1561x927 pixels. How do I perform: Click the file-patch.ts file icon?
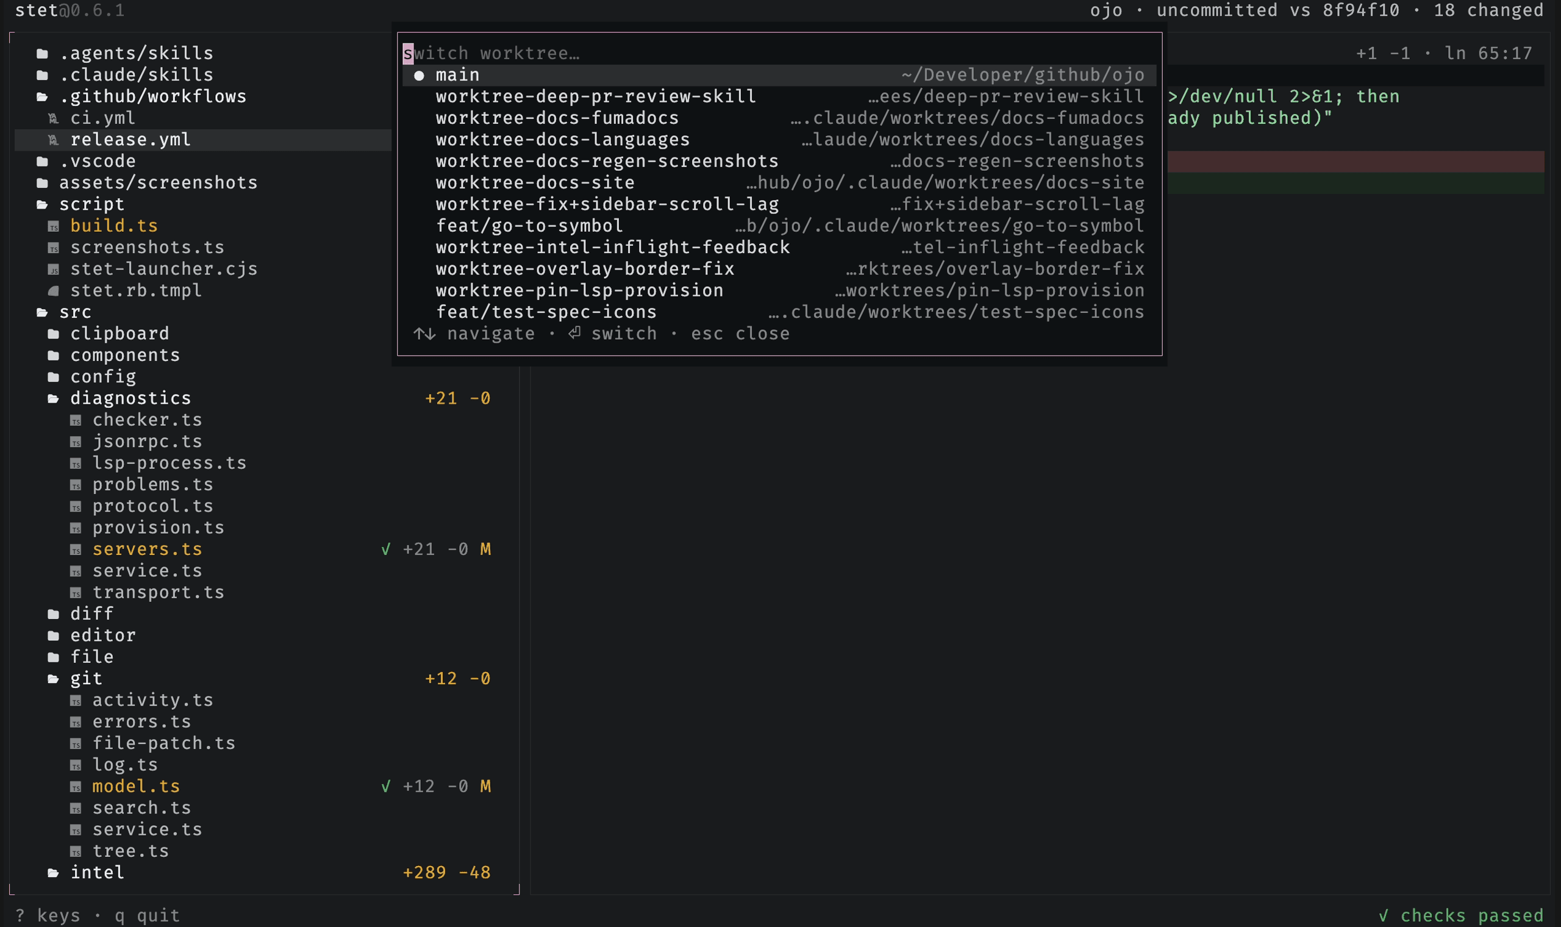point(76,744)
